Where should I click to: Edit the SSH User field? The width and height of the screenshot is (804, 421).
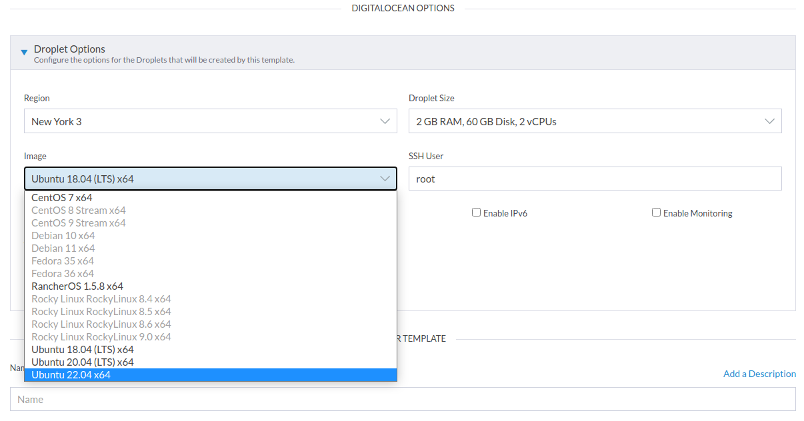point(595,179)
